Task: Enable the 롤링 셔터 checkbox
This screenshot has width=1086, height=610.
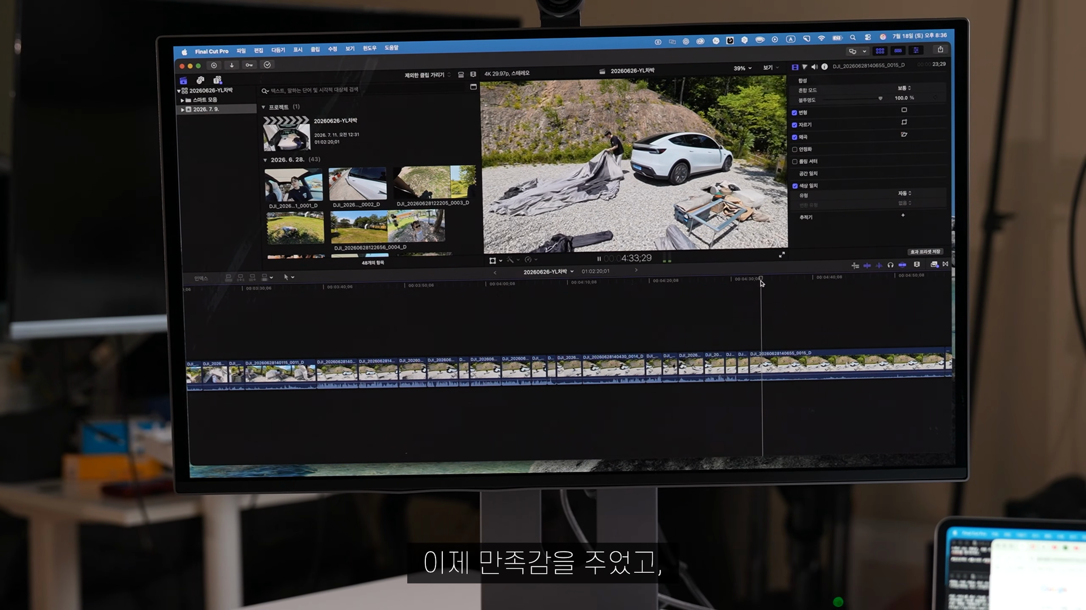Action: (x=795, y=162)
